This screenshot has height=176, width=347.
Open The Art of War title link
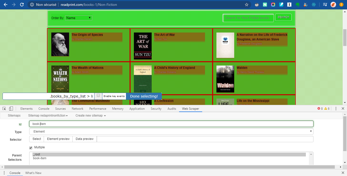click(164, 35)
